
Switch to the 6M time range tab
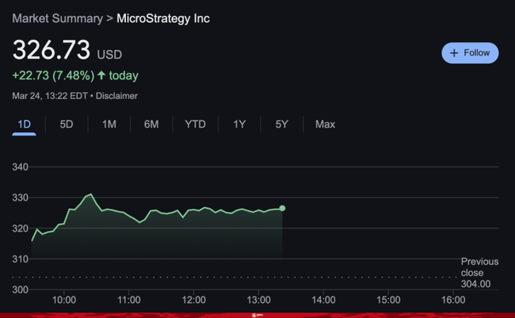(151, 125)
